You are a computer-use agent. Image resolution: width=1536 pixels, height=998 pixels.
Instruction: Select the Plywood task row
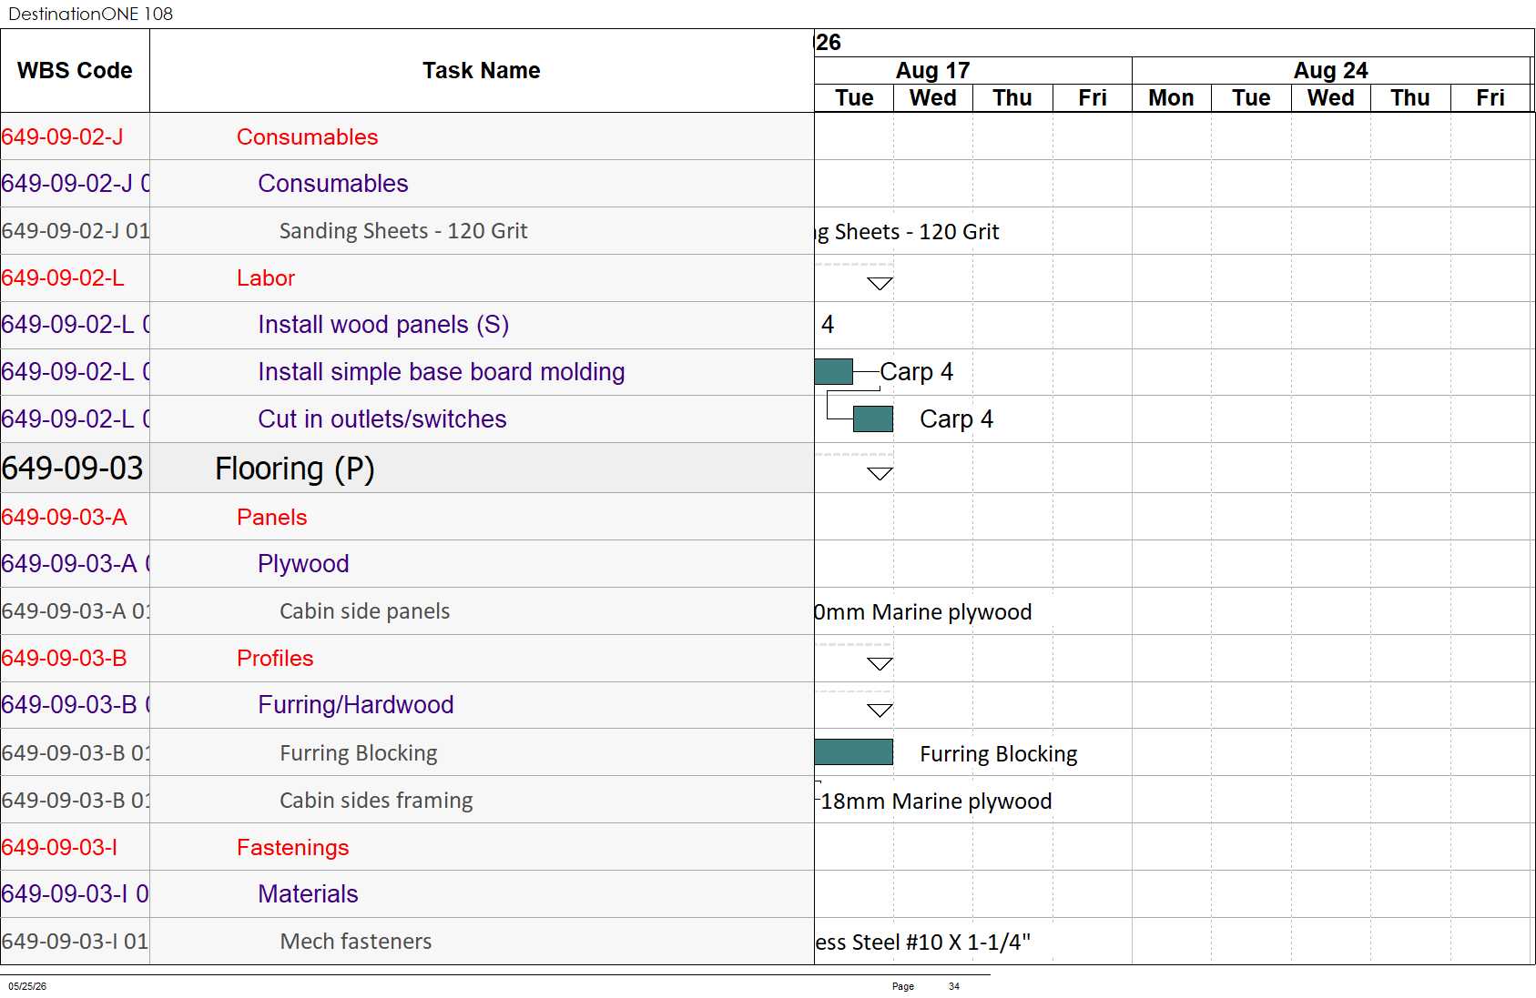(x=407, y=564)
